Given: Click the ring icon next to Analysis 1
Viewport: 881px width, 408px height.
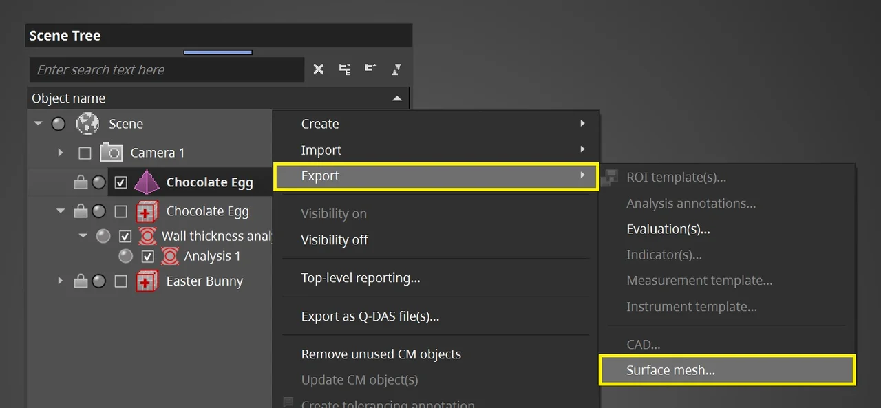Looking at the screenshot, I should (x=170, y=256).
